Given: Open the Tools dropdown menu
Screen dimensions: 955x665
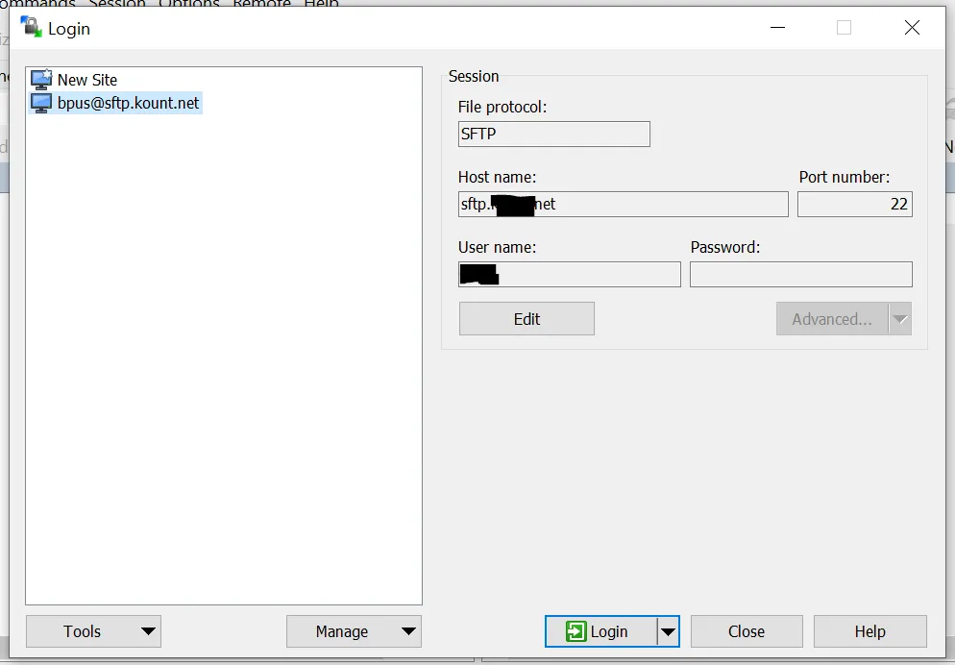Looking at the screenshot, I should pos(93,631).
